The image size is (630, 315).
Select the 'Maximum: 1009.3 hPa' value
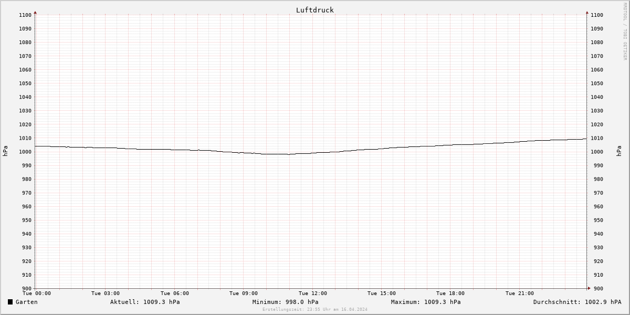click(x=426, y=302)
